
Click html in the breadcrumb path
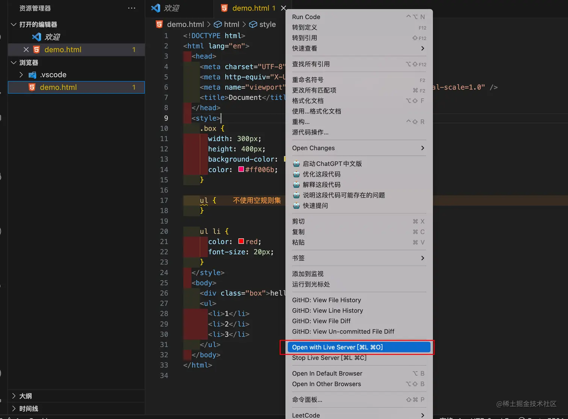[x=231, y=24]
